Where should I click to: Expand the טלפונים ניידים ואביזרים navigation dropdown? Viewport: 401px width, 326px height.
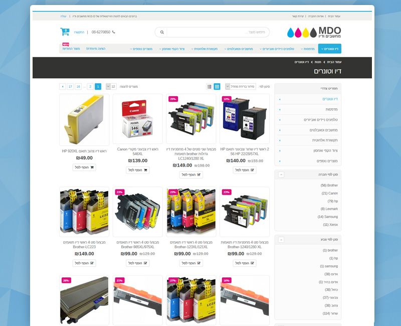pyautogui.click(x=277, y=49)
